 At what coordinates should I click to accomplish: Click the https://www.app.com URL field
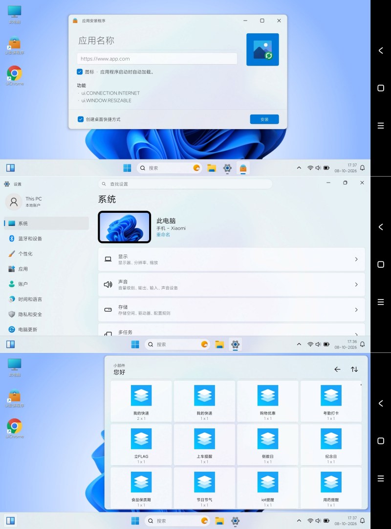pyautogui.click(x=157, y=59)
